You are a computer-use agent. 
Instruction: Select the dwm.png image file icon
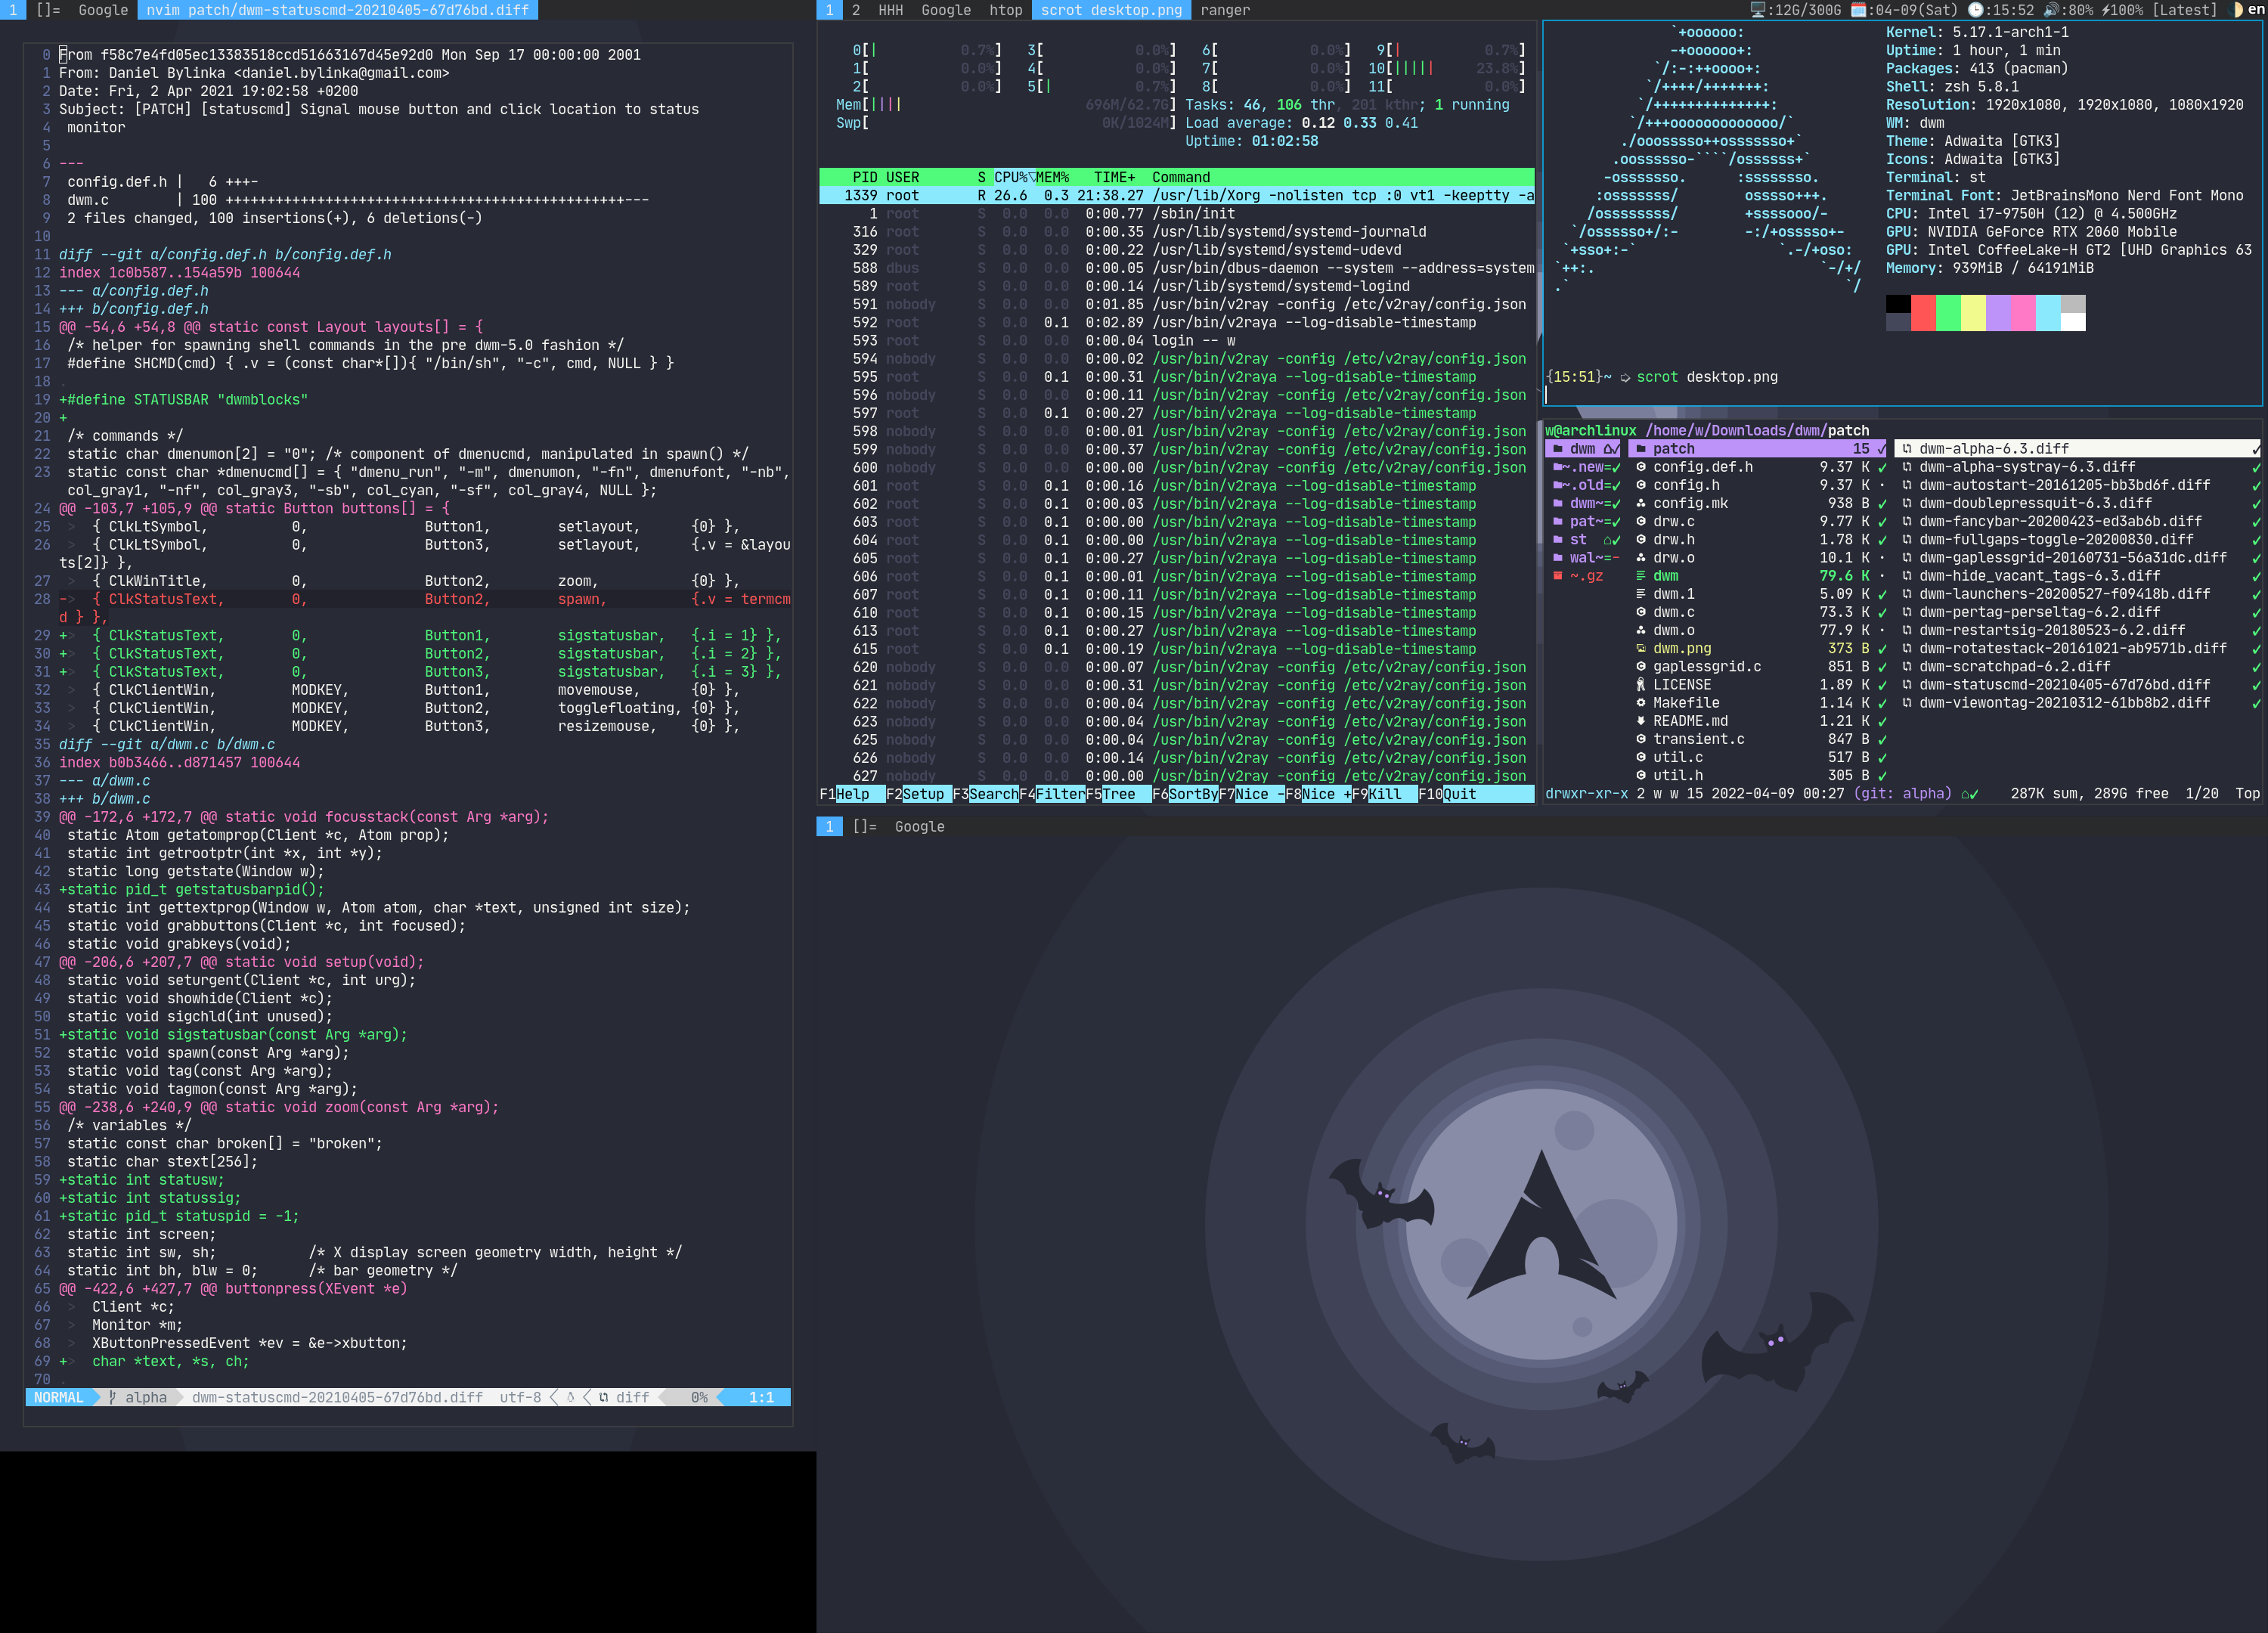(x=1641, y=648)
